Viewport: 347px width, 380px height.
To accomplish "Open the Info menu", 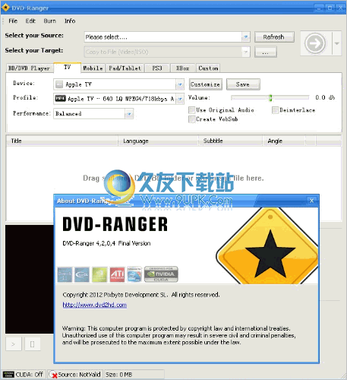I will tap(70, 21).
